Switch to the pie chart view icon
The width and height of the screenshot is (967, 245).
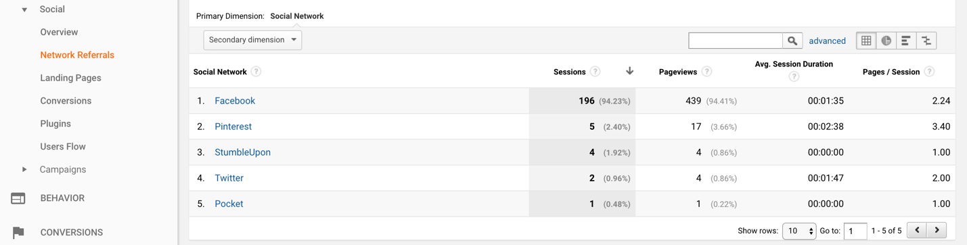click(x=886, y=41)
